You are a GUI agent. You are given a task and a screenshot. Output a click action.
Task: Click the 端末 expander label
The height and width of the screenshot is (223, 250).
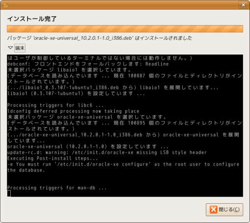pos(20,48)
